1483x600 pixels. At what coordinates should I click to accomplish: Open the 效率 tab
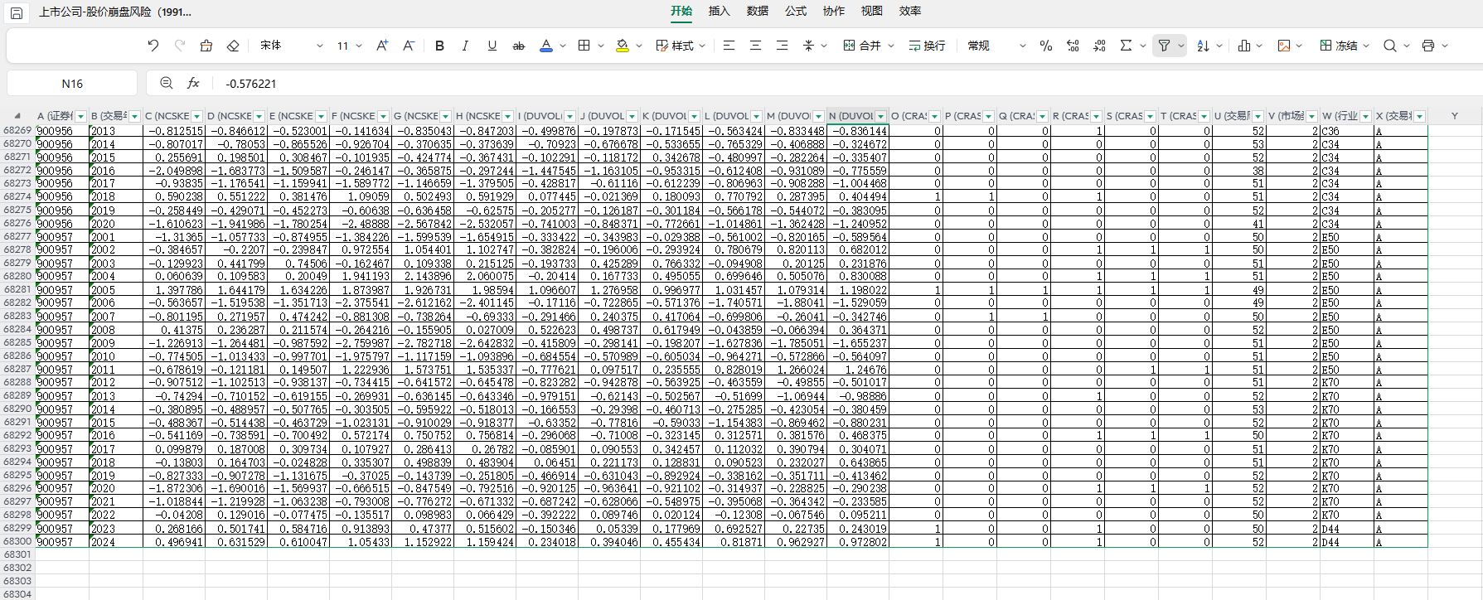coord(910,11)
